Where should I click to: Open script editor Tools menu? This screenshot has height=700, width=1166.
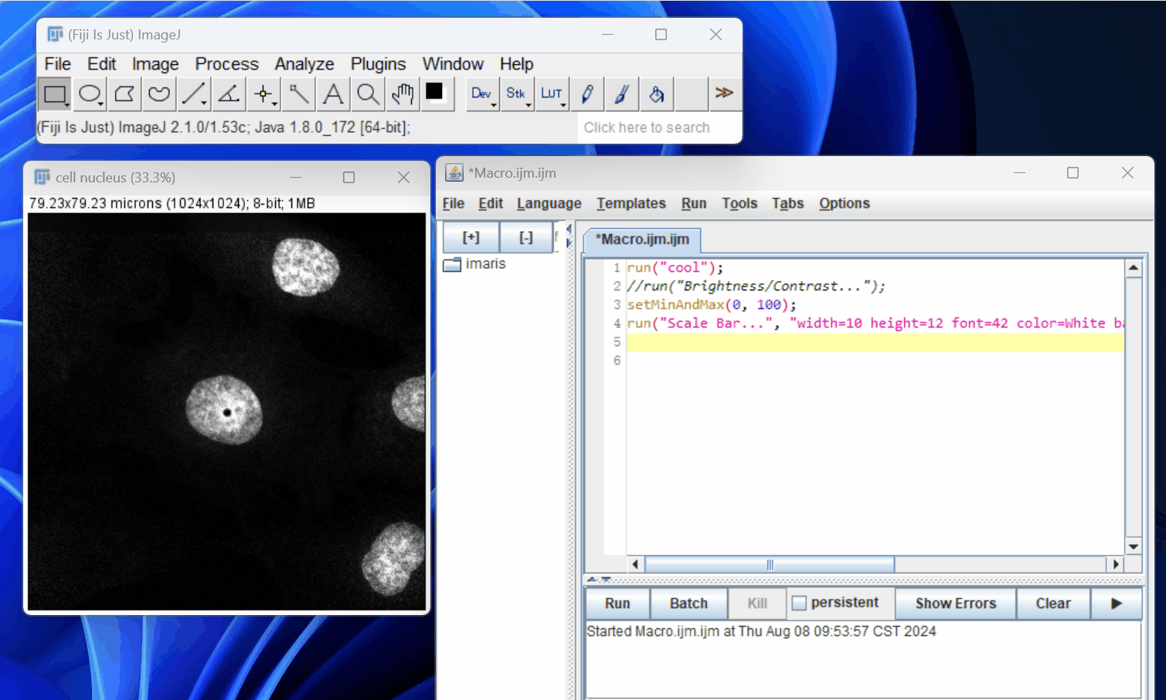[x=739, y=203]
